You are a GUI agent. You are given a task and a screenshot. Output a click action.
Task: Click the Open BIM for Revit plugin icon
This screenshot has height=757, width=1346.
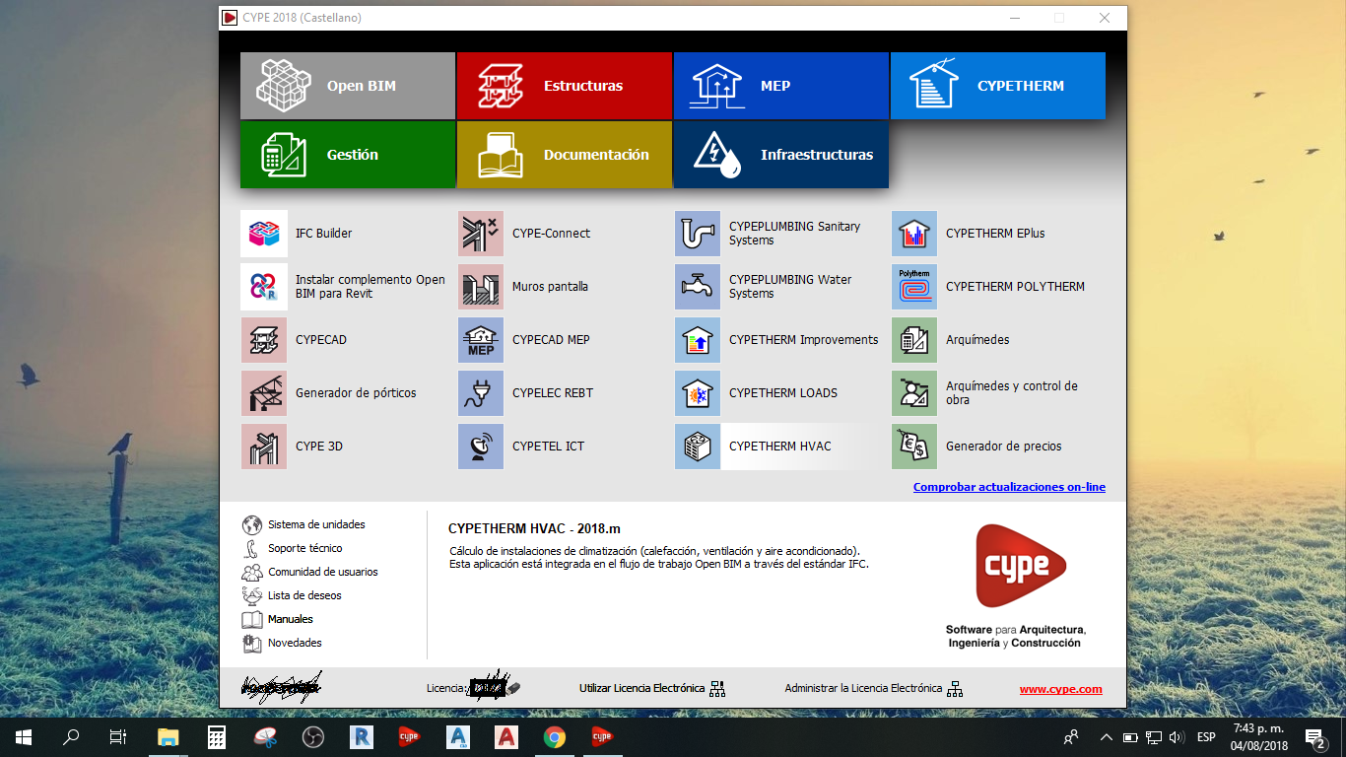click(264, 287)
